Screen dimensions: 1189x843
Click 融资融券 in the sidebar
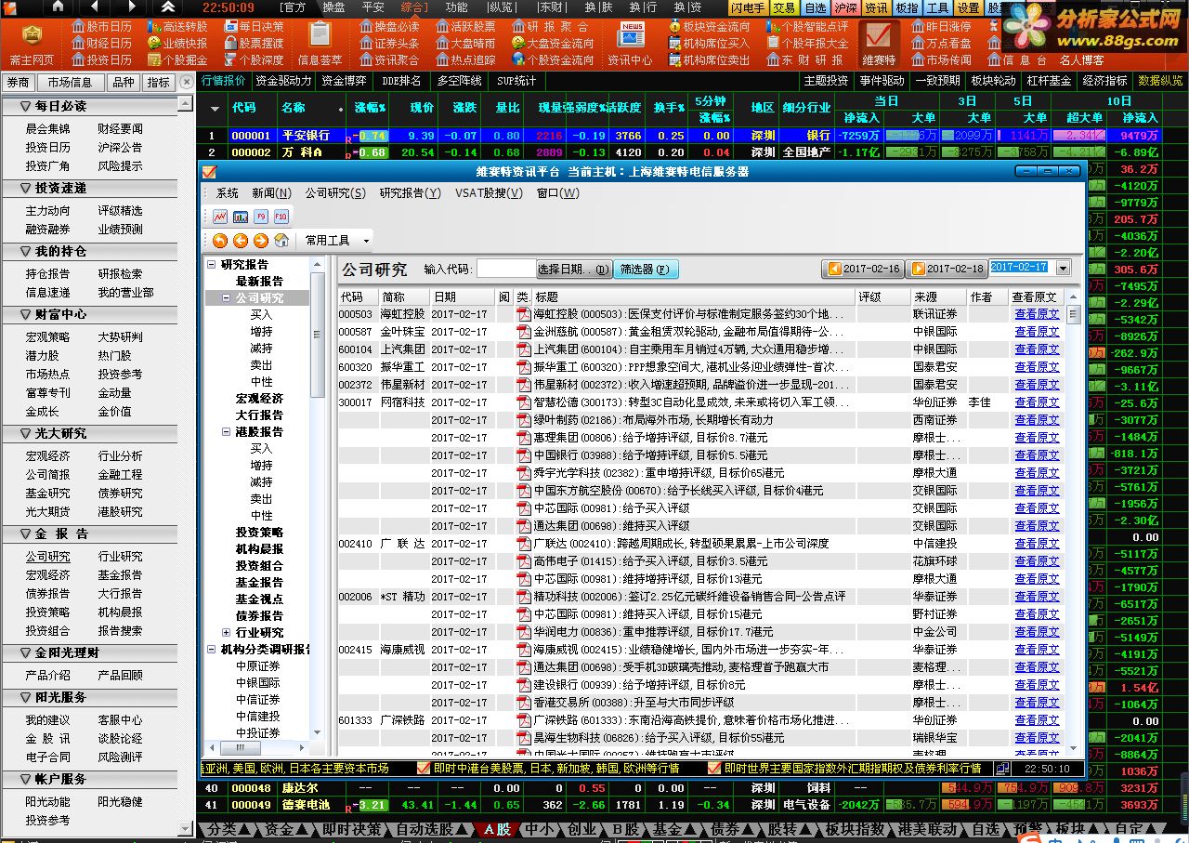[x=48, y=230]
